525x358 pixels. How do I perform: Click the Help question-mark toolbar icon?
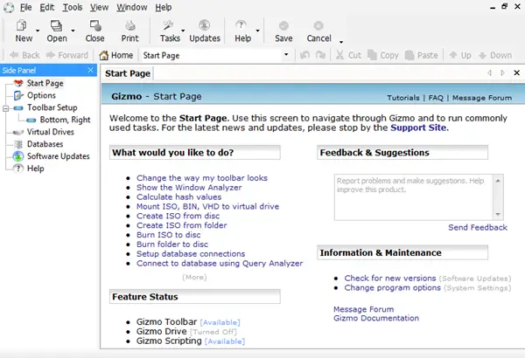pos(241,25)
